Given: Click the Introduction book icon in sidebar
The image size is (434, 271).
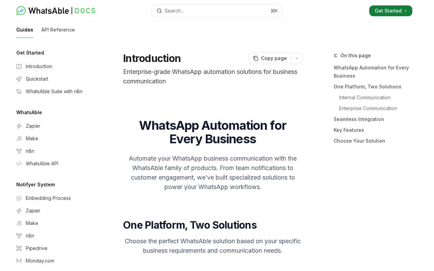Looking at the screenshot, I should pyautogui.click(x=19, y=66).
